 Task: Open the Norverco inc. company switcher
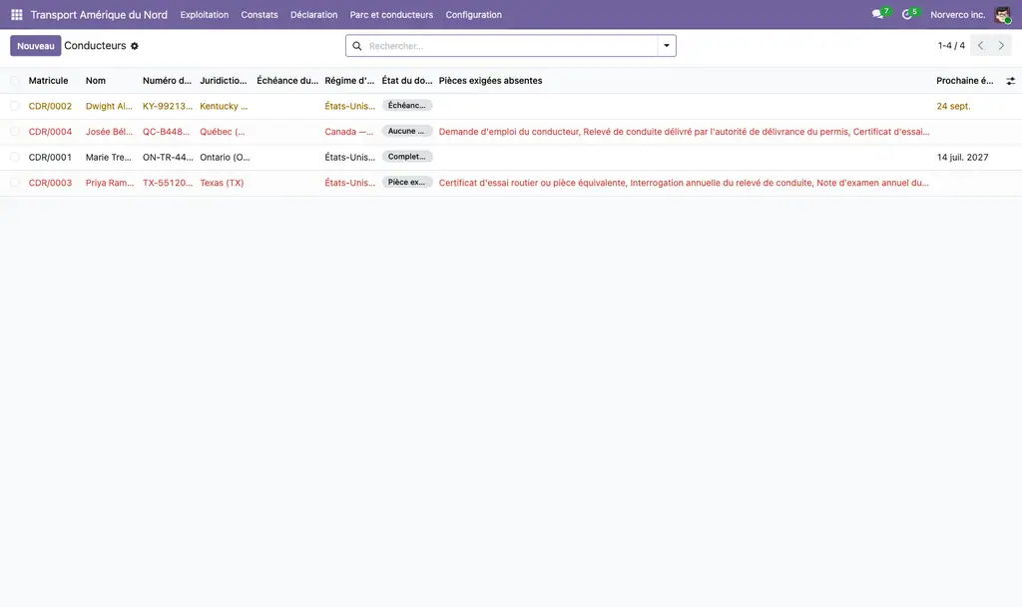957,14
